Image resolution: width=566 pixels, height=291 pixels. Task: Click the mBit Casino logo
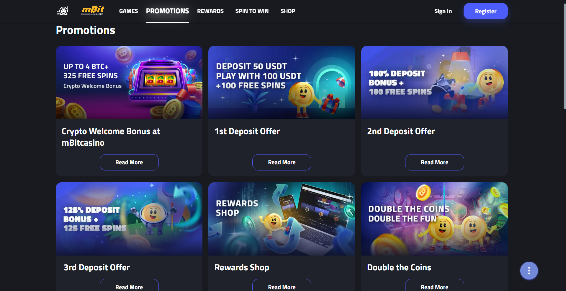(93, 11)
